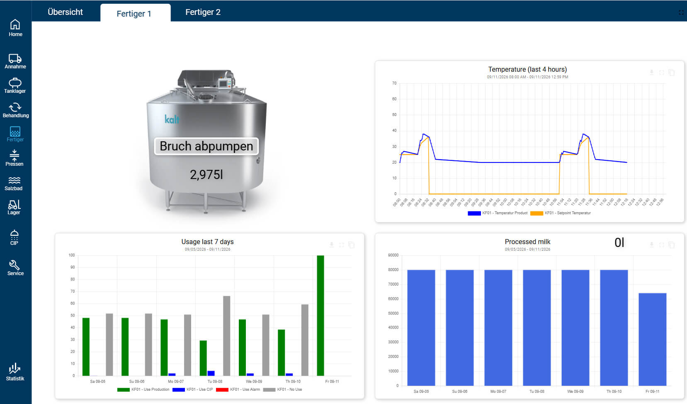Expand the Processed milk chart to fullscreen
This screenshot has height=404, width=687.
(x=662, y=245)
